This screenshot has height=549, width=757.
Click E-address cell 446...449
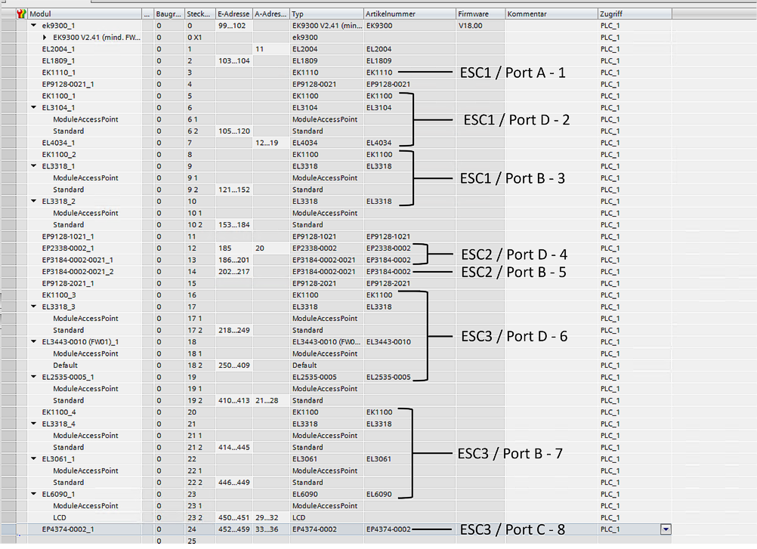tap(234, 483)
